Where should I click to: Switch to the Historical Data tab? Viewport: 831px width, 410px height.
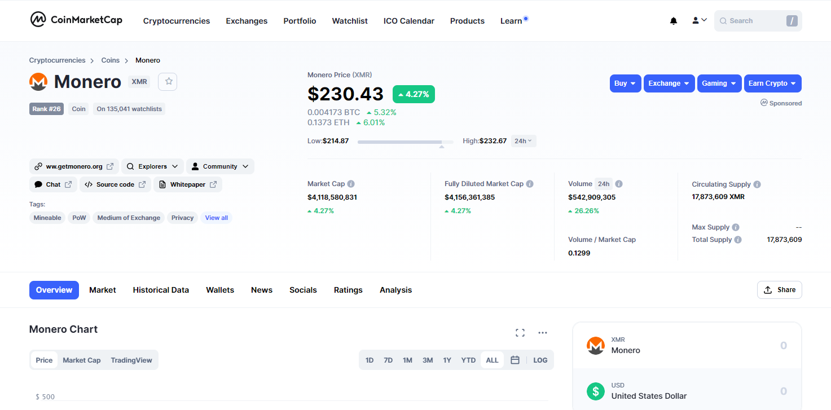pyautogui.click(x=161, y=290)
